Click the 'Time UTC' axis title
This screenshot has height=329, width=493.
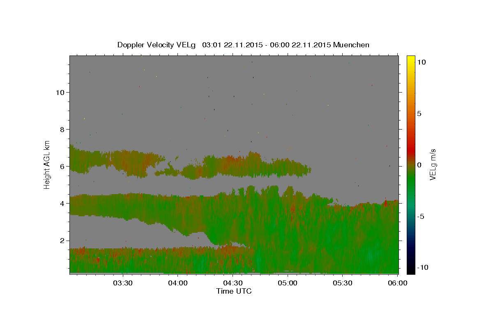pyautogui.click(x=234, y=291)
